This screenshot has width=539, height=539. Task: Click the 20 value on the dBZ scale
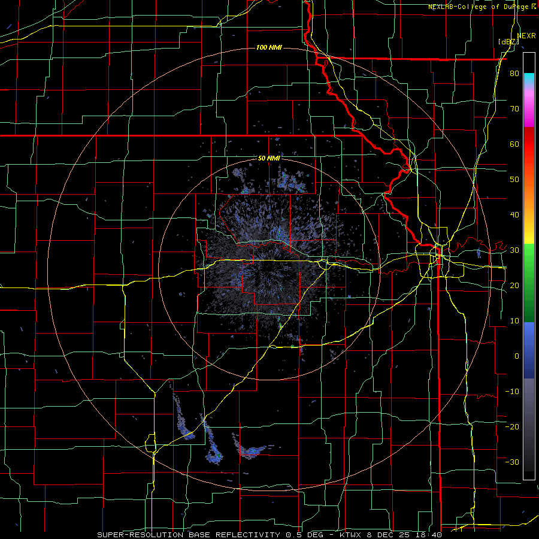(x=514, y=285)
